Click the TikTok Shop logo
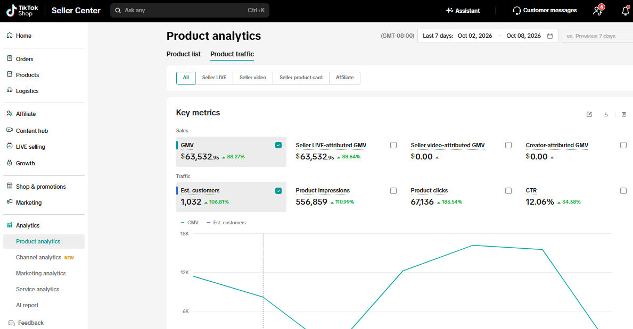633x329 pixels. (22, 11)
